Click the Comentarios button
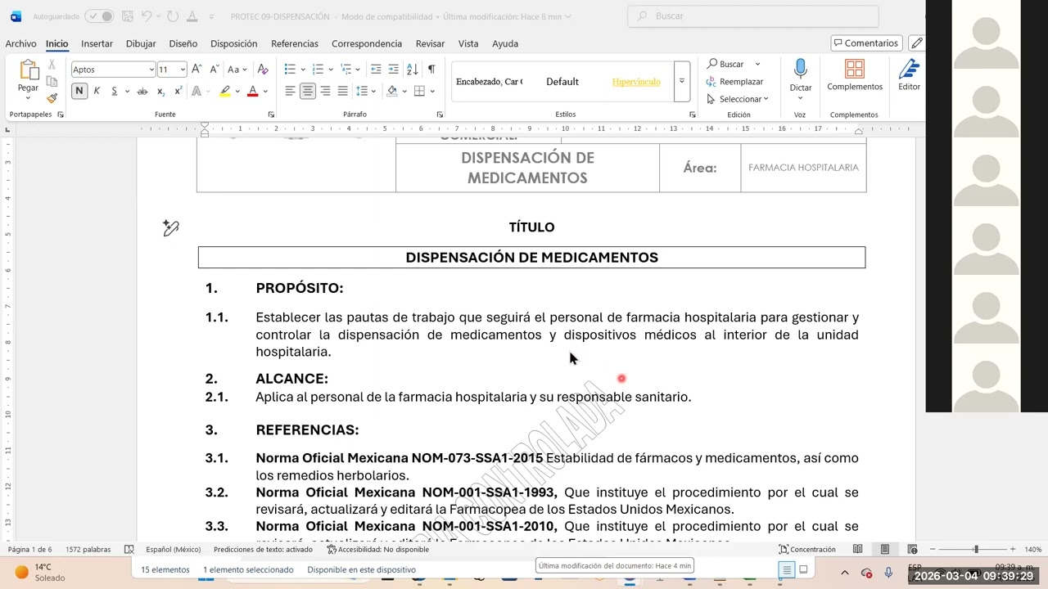 coord(866,43)
